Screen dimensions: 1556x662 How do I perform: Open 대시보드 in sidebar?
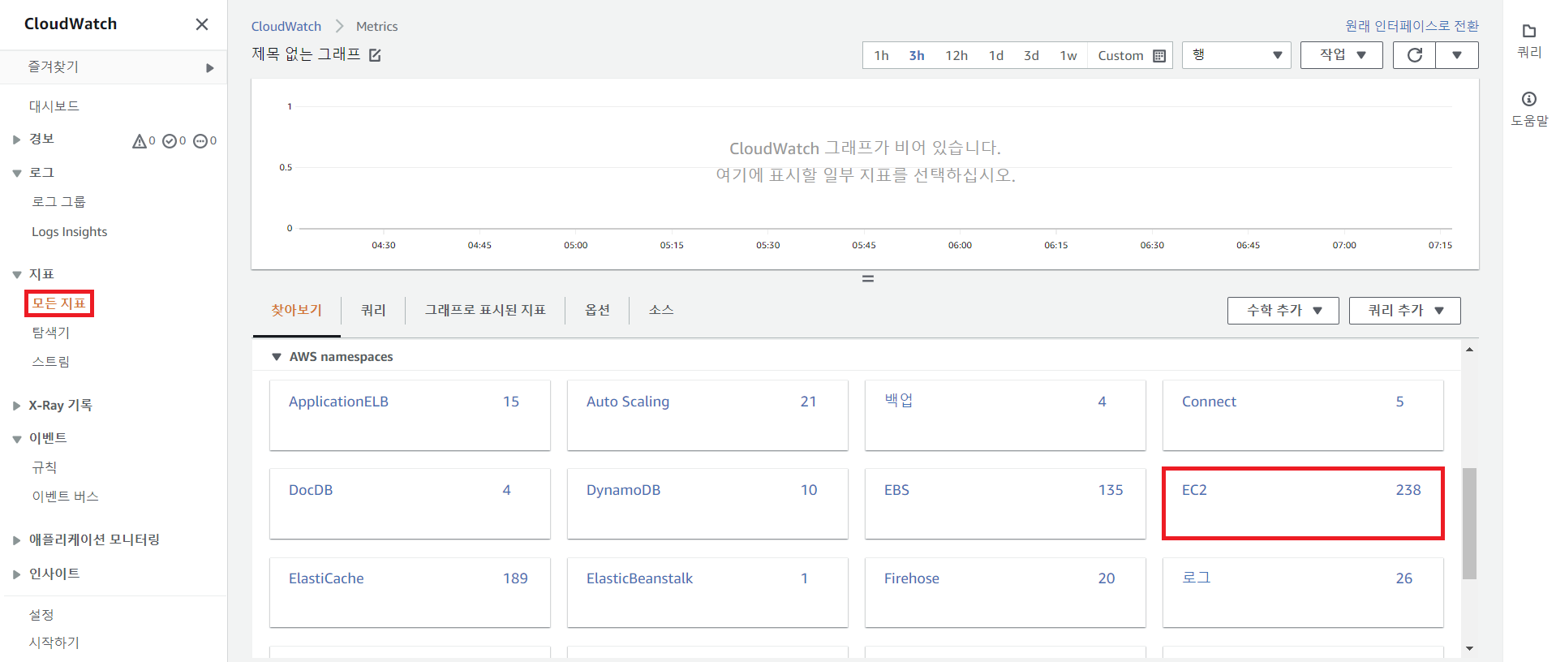54,106
